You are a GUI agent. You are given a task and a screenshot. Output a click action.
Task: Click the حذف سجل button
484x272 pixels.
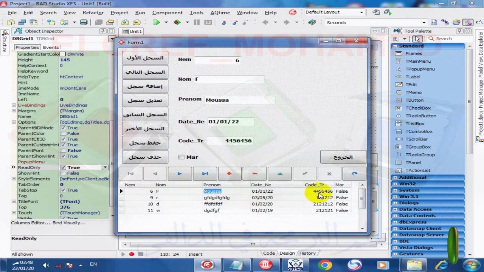pyautogui.click(x=145, y=157)
